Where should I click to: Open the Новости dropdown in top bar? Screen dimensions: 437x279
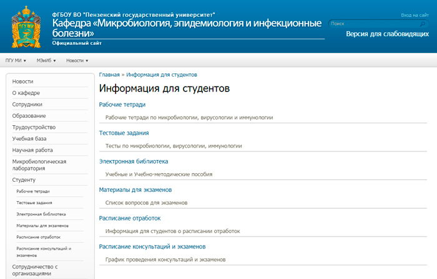click(77, 60)
